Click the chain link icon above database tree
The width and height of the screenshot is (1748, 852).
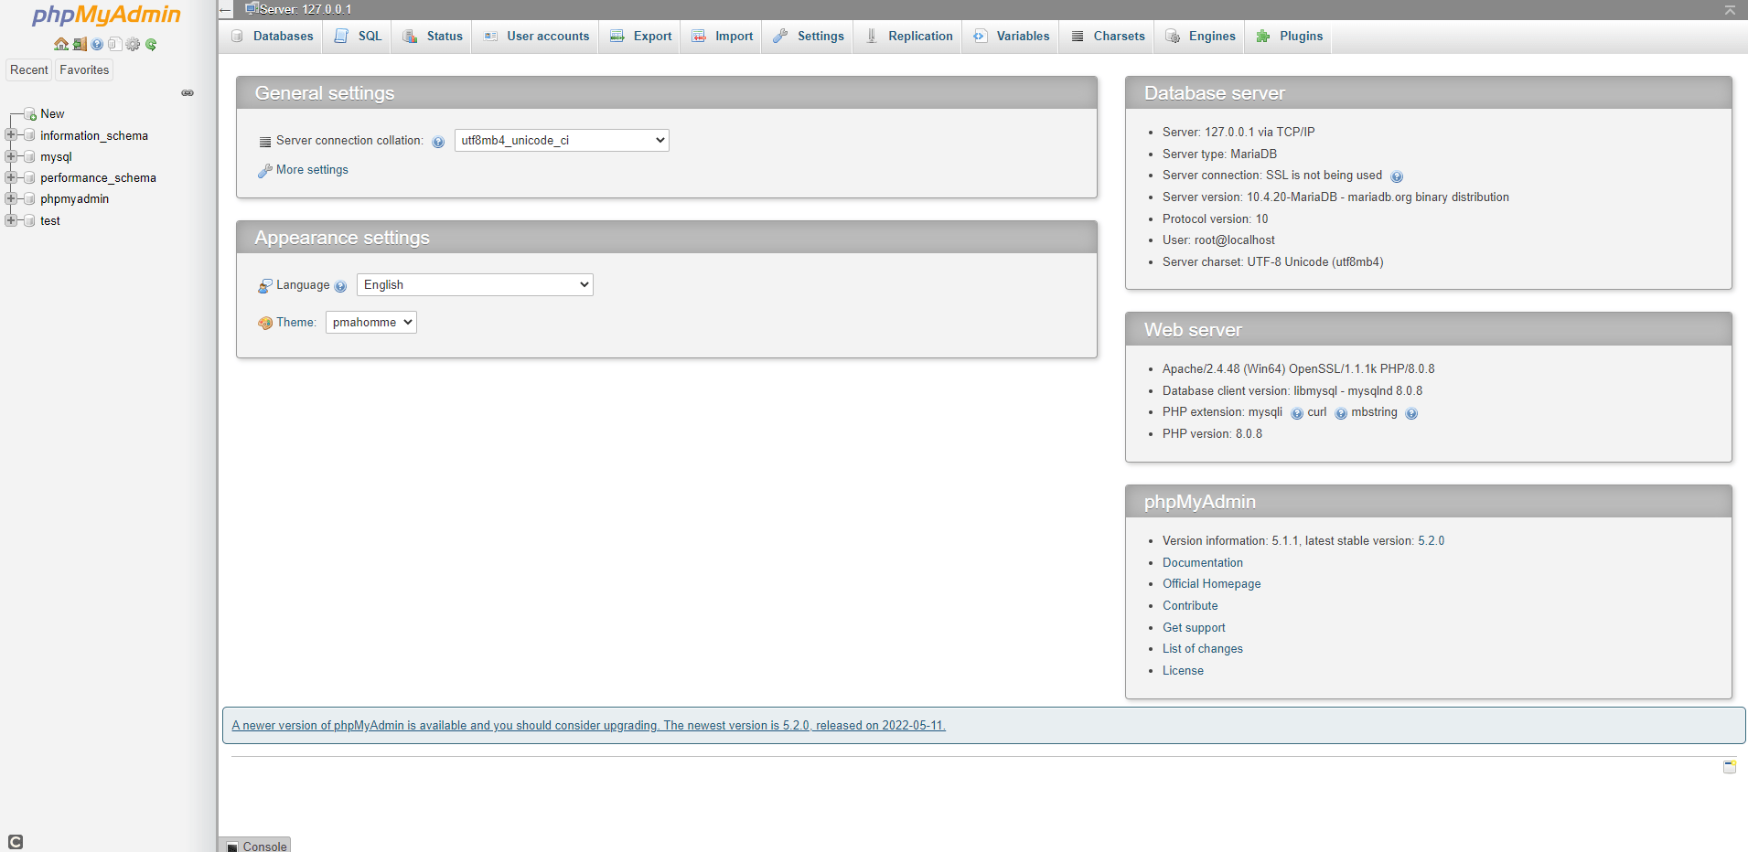click(x=188, y=93)
